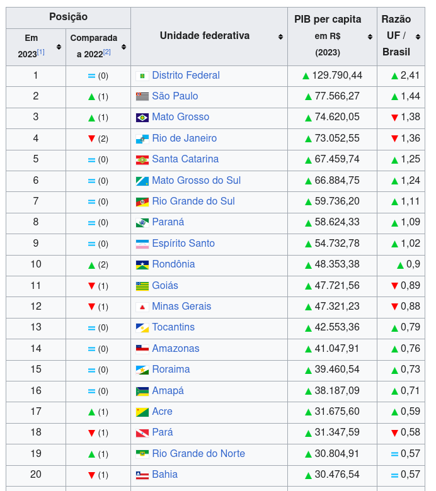Click the Goiás flag icon
The width and height of the screenshot is (436, 491).
point(142,286)
